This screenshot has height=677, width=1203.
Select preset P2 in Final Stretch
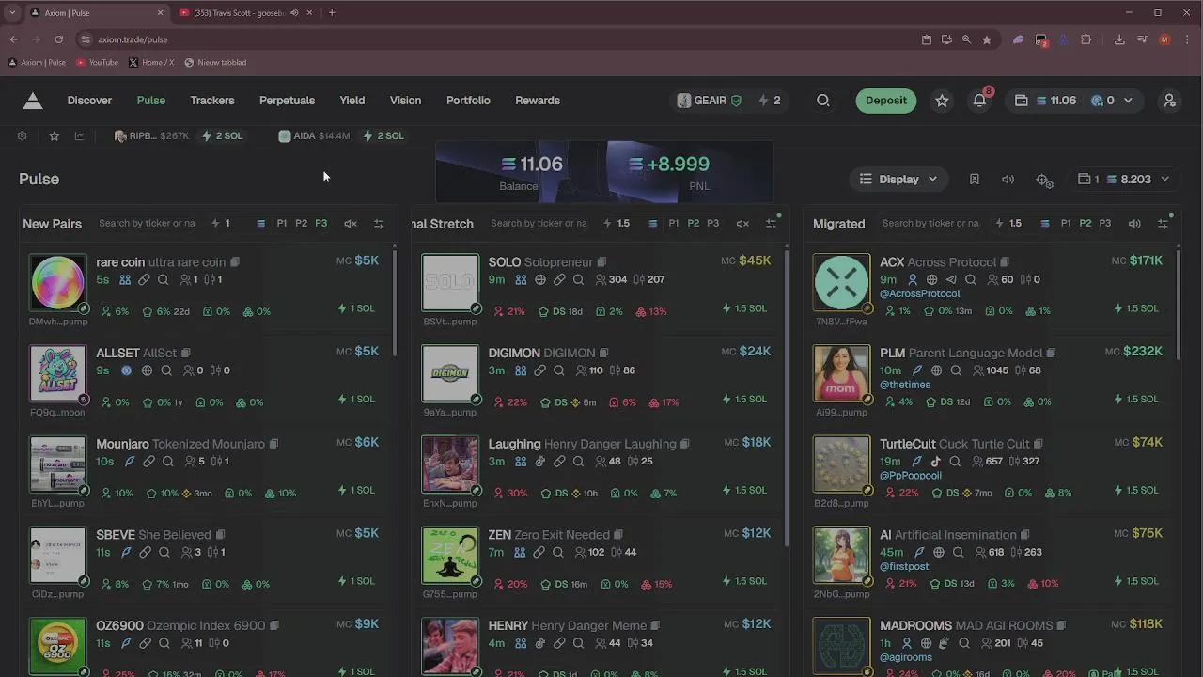click(x=694, y=224)
